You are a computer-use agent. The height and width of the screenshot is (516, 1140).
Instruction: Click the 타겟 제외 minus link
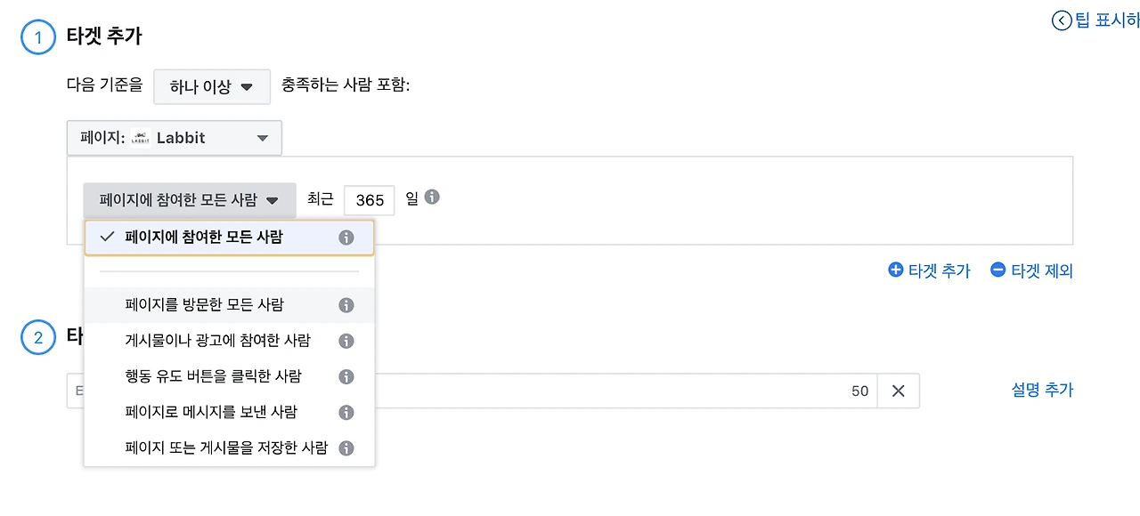click(1031, 270)
